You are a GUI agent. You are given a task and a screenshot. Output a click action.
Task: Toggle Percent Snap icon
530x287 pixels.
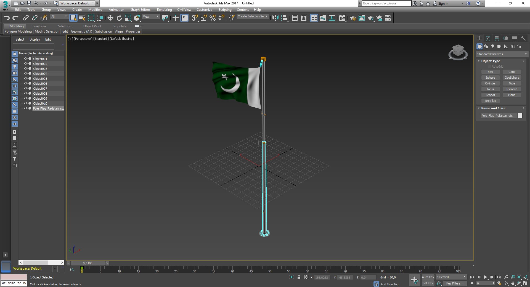212,18
